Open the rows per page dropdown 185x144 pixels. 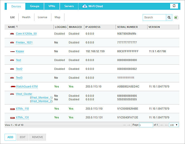(173, 125)
